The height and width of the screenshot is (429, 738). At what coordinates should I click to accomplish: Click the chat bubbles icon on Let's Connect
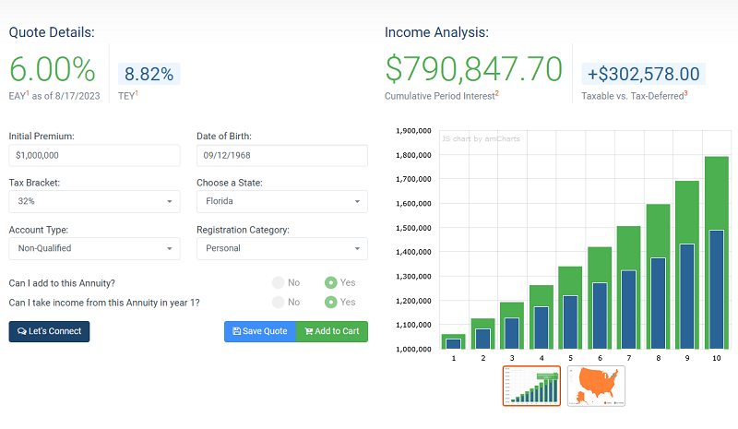(x=21, y=331)
